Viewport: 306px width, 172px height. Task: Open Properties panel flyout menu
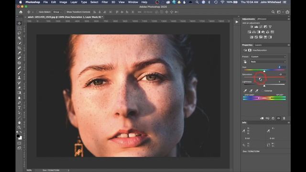289,45
